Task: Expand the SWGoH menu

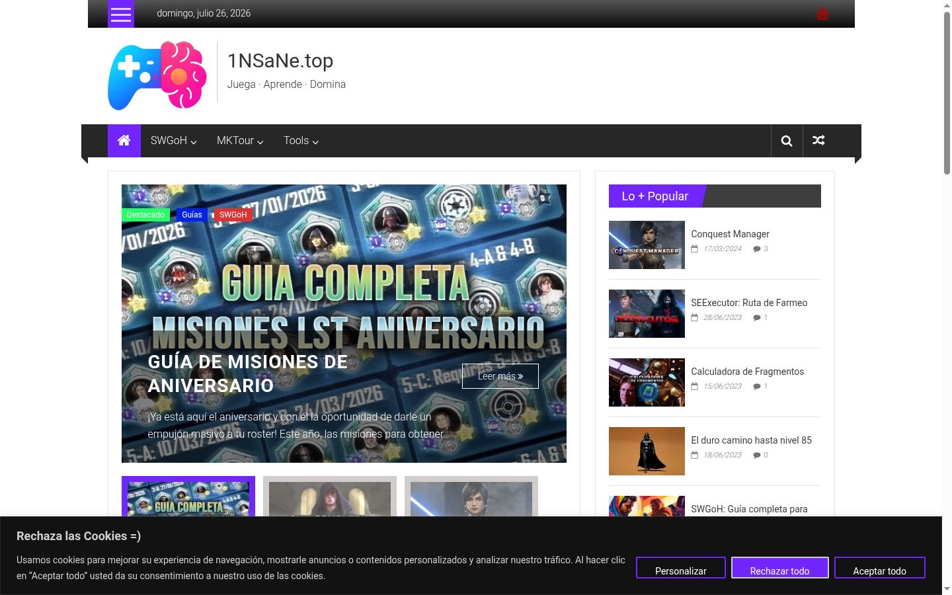Action: (x=174, y=141)
